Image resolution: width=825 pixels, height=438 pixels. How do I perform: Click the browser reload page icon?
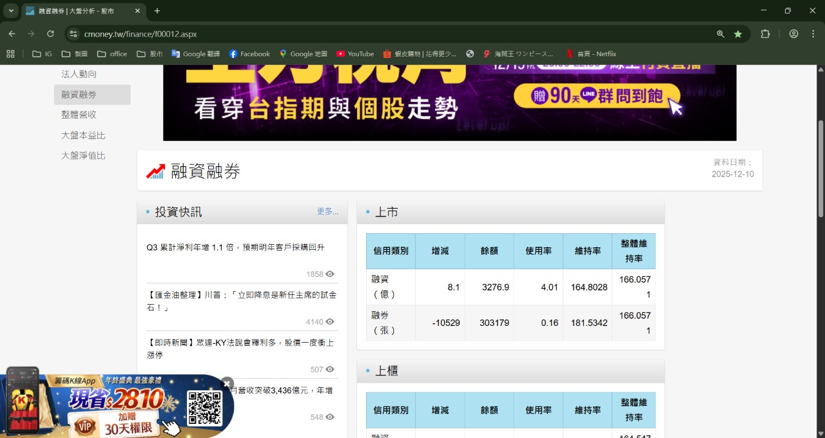50,34
